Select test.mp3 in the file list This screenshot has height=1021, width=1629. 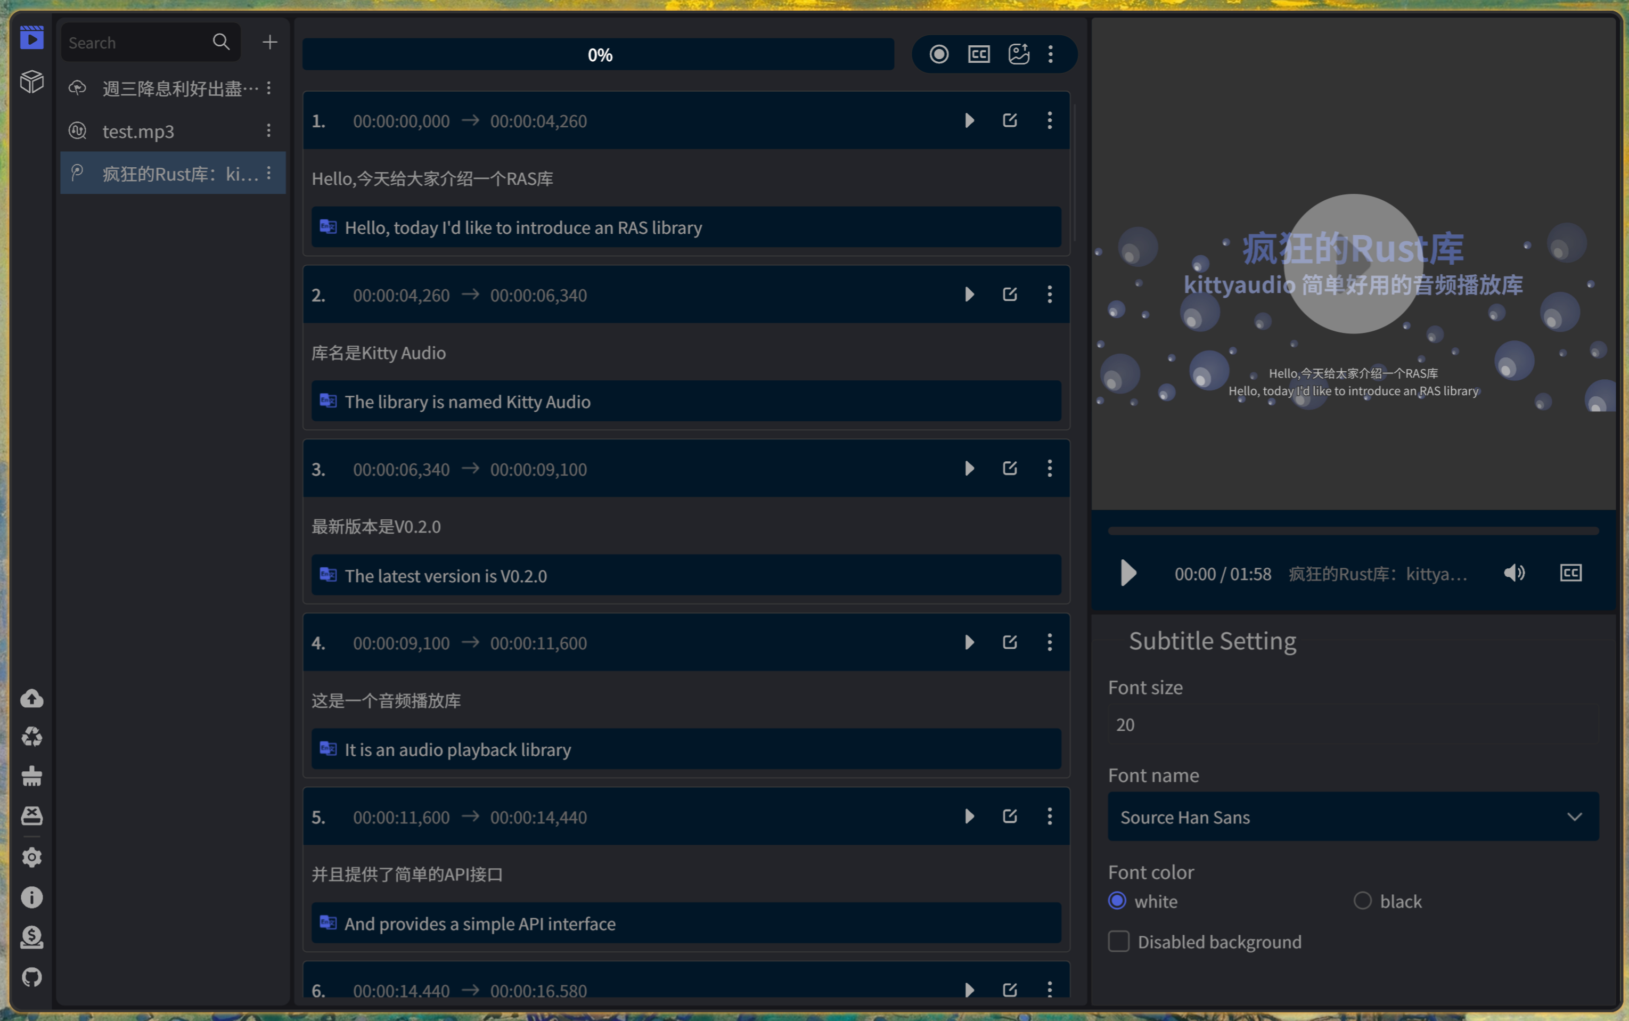click(138, 131)
